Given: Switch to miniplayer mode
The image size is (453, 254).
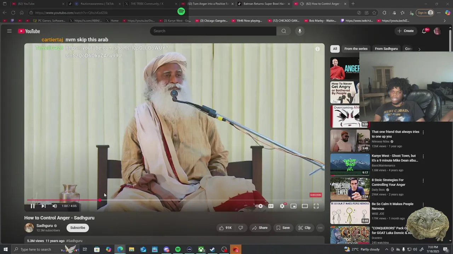Looking at the screenshot, I should pos(293,206).
